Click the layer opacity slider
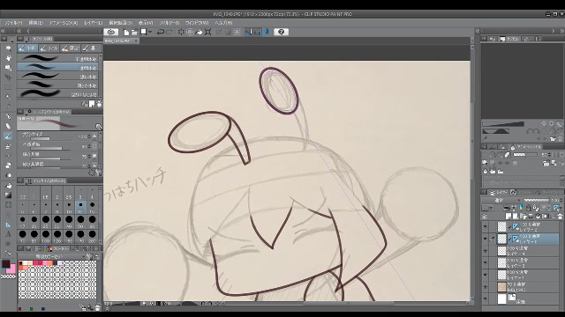This screenshot has height=317, width=565. 536,200
